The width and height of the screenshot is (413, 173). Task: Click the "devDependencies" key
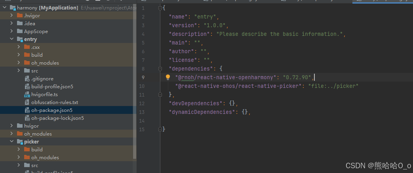tap(196, 103)
